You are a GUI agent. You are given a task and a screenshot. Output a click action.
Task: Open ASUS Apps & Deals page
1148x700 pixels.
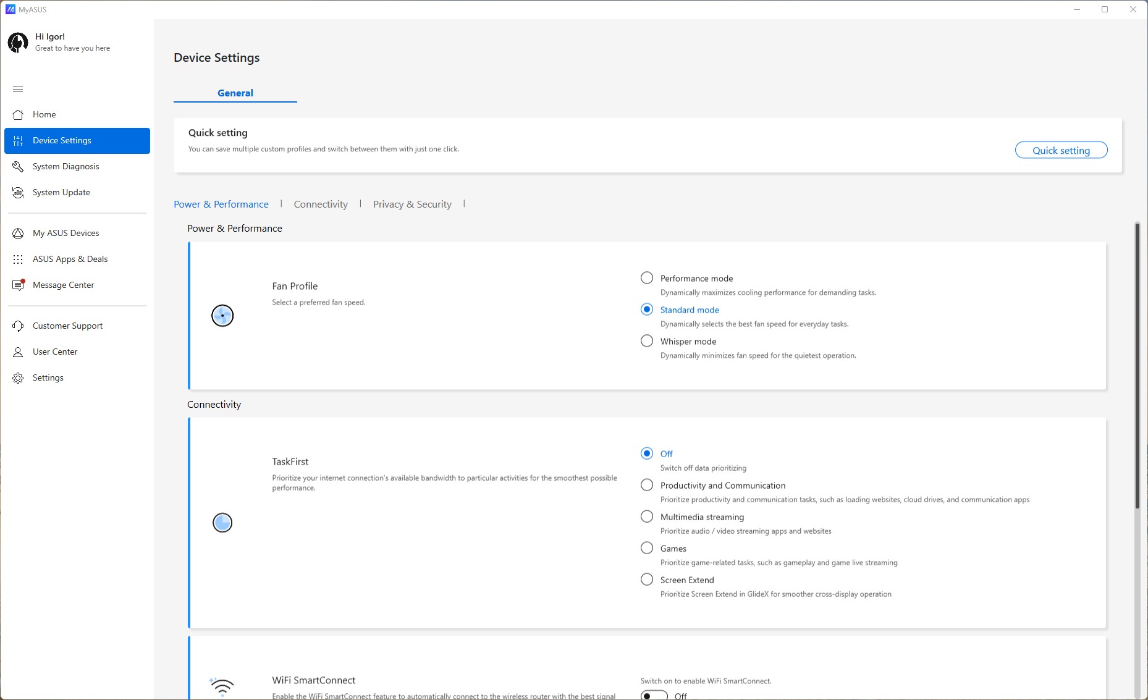point(77,259)
